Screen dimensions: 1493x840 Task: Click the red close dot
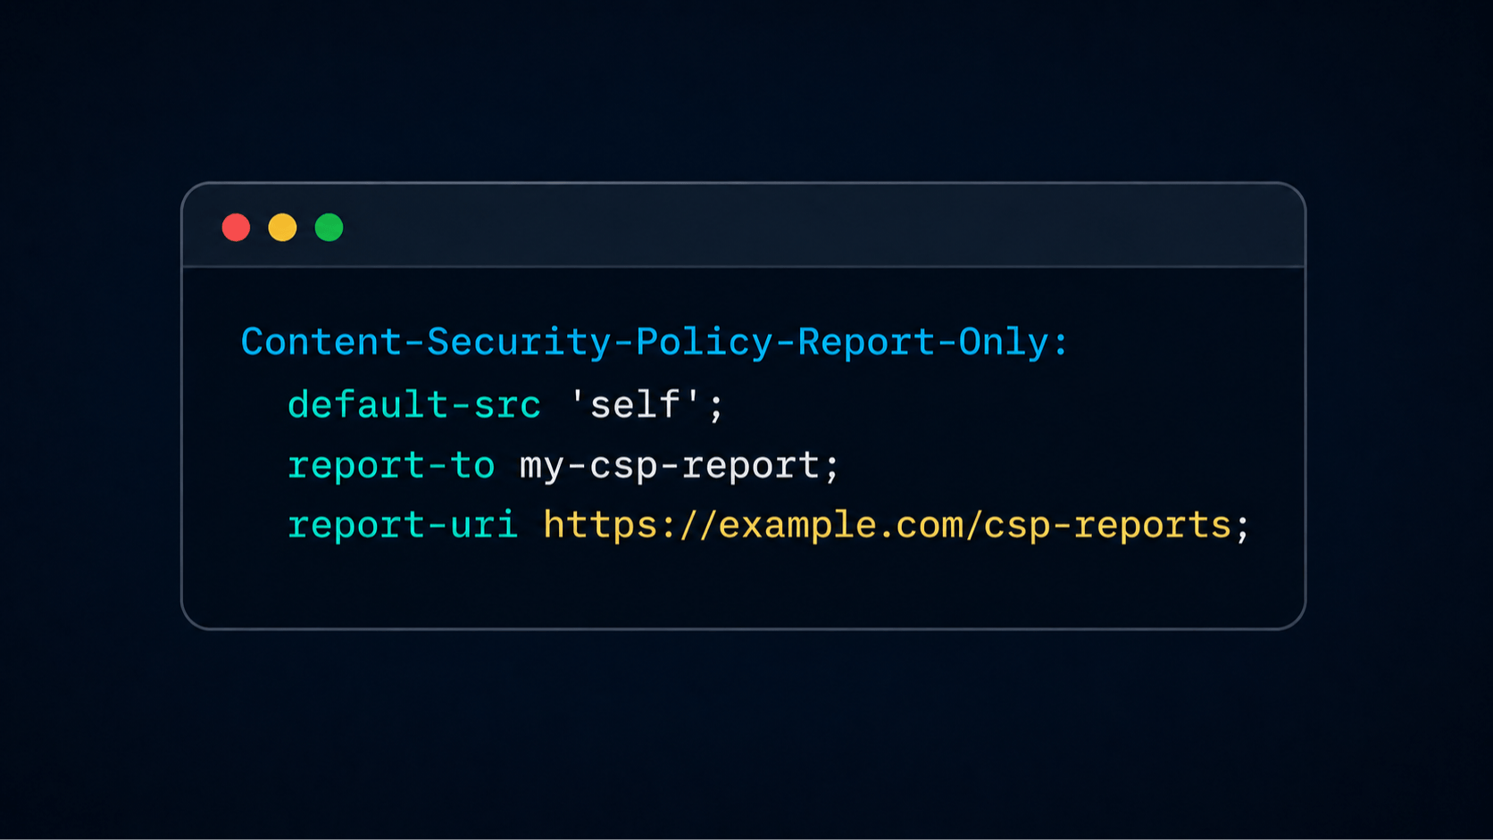click(236, 228)
